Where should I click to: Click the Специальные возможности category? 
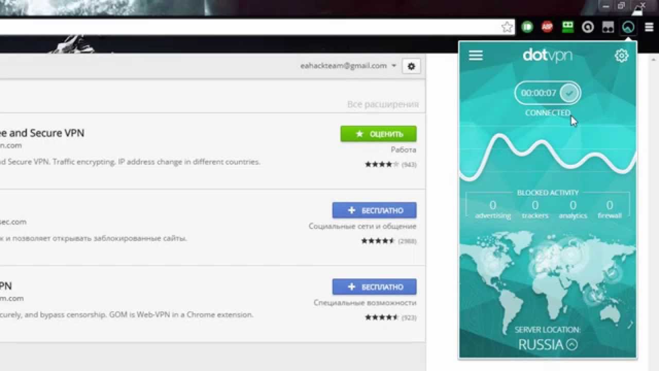coord(365,303)
